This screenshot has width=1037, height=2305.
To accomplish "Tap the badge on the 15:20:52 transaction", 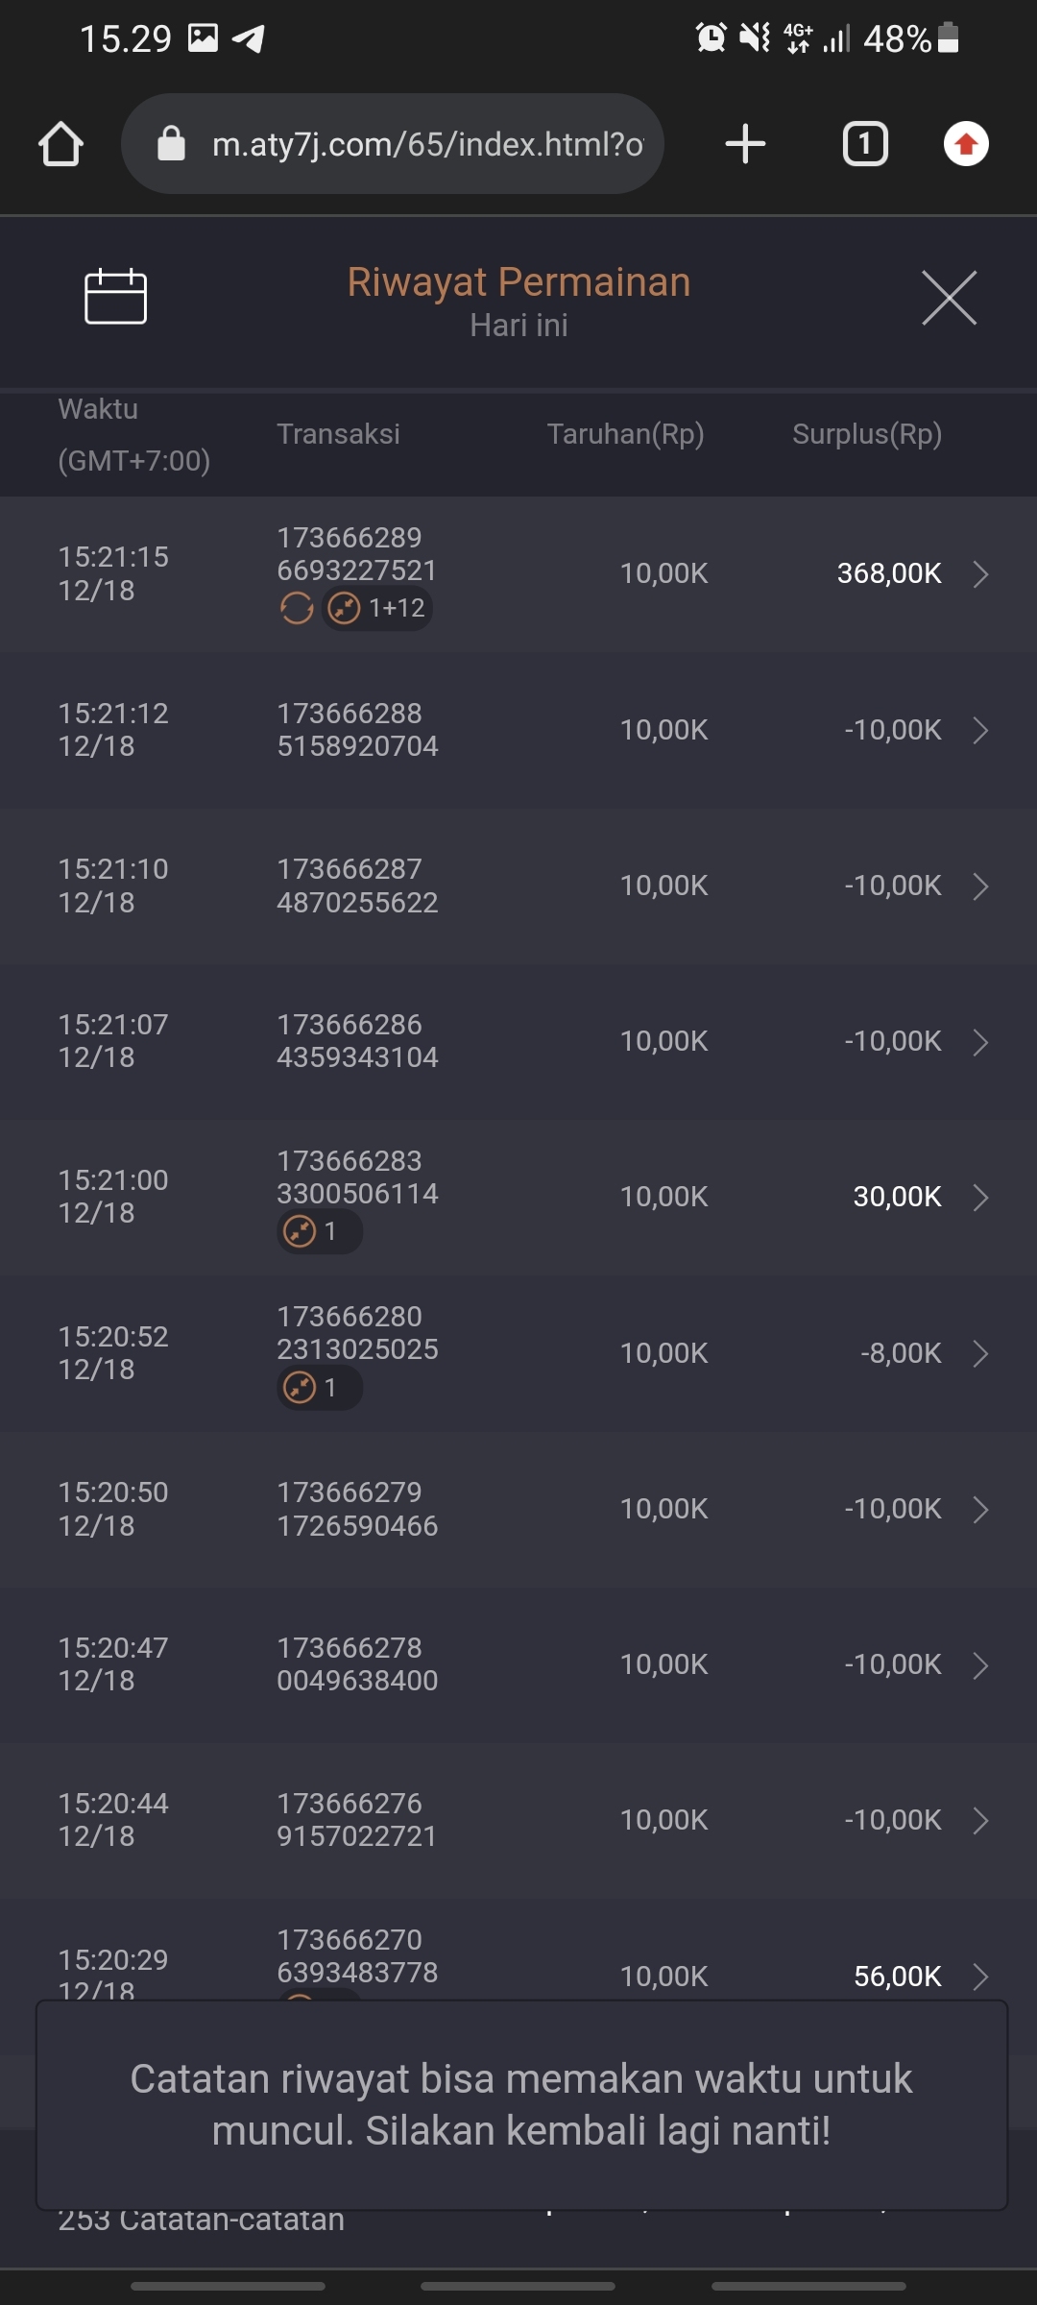I will [319, 1388].
